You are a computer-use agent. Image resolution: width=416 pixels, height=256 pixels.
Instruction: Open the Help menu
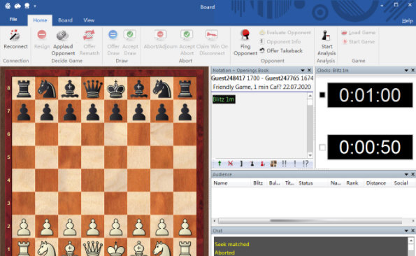407,21
